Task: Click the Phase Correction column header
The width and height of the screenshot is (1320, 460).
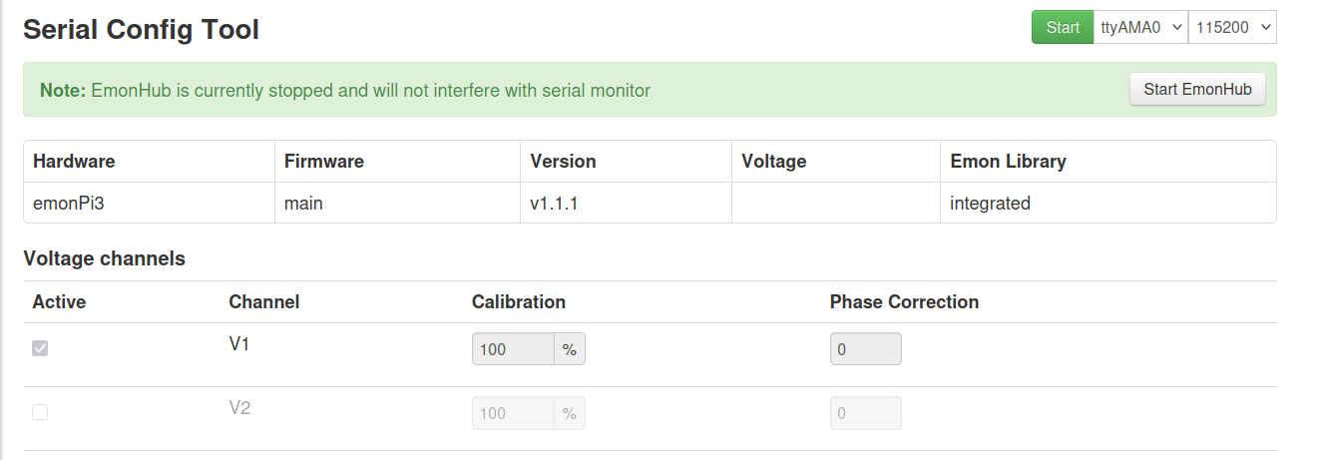Action: (x=904, y=301)
